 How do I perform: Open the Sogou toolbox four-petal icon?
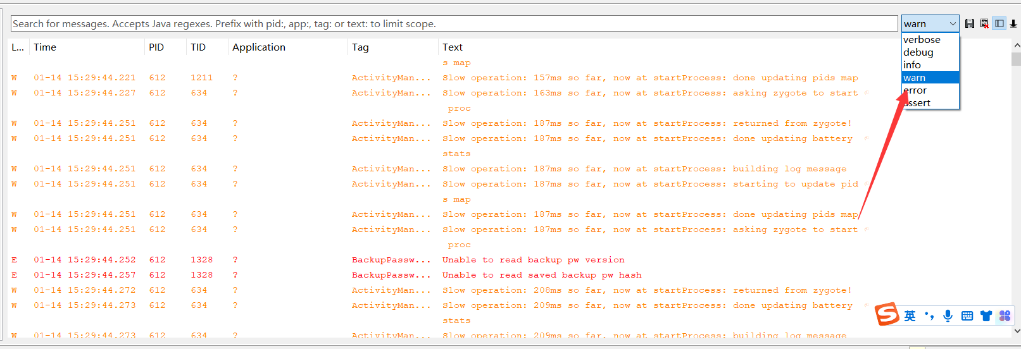[1005, 315]
